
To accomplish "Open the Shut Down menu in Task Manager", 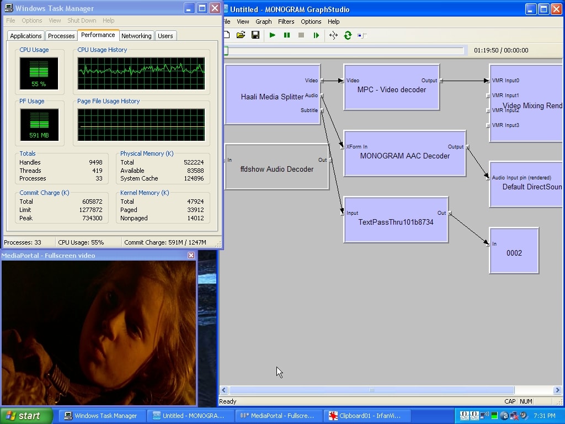I will [x=82, y=20].
